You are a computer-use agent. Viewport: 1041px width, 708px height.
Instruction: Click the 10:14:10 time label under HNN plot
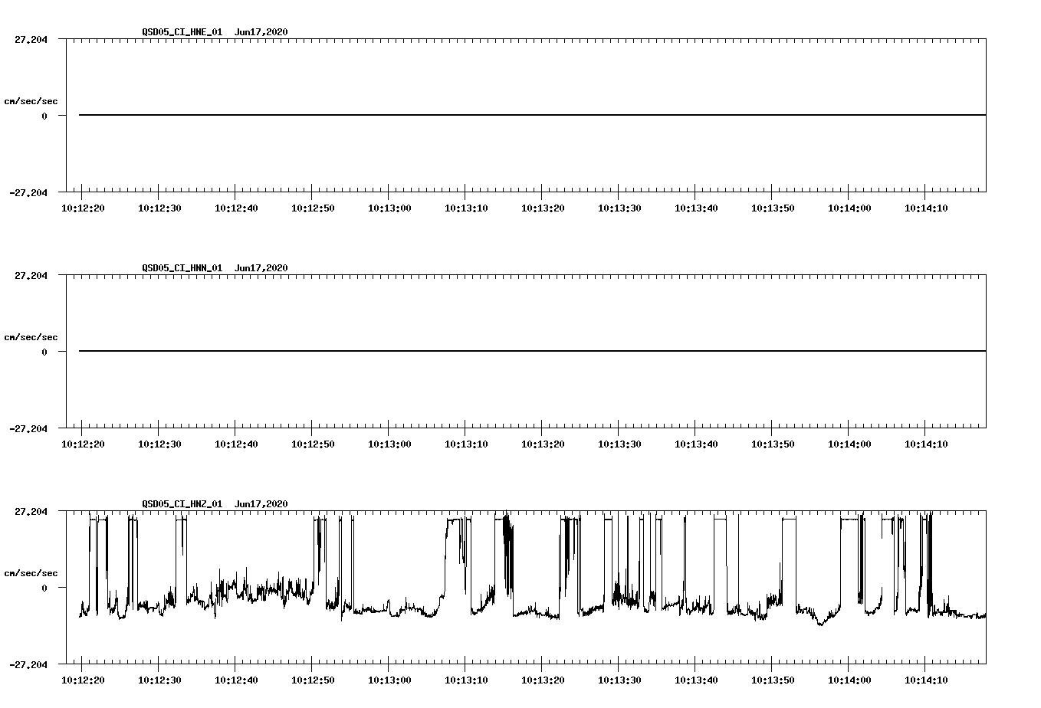(926, 444)
